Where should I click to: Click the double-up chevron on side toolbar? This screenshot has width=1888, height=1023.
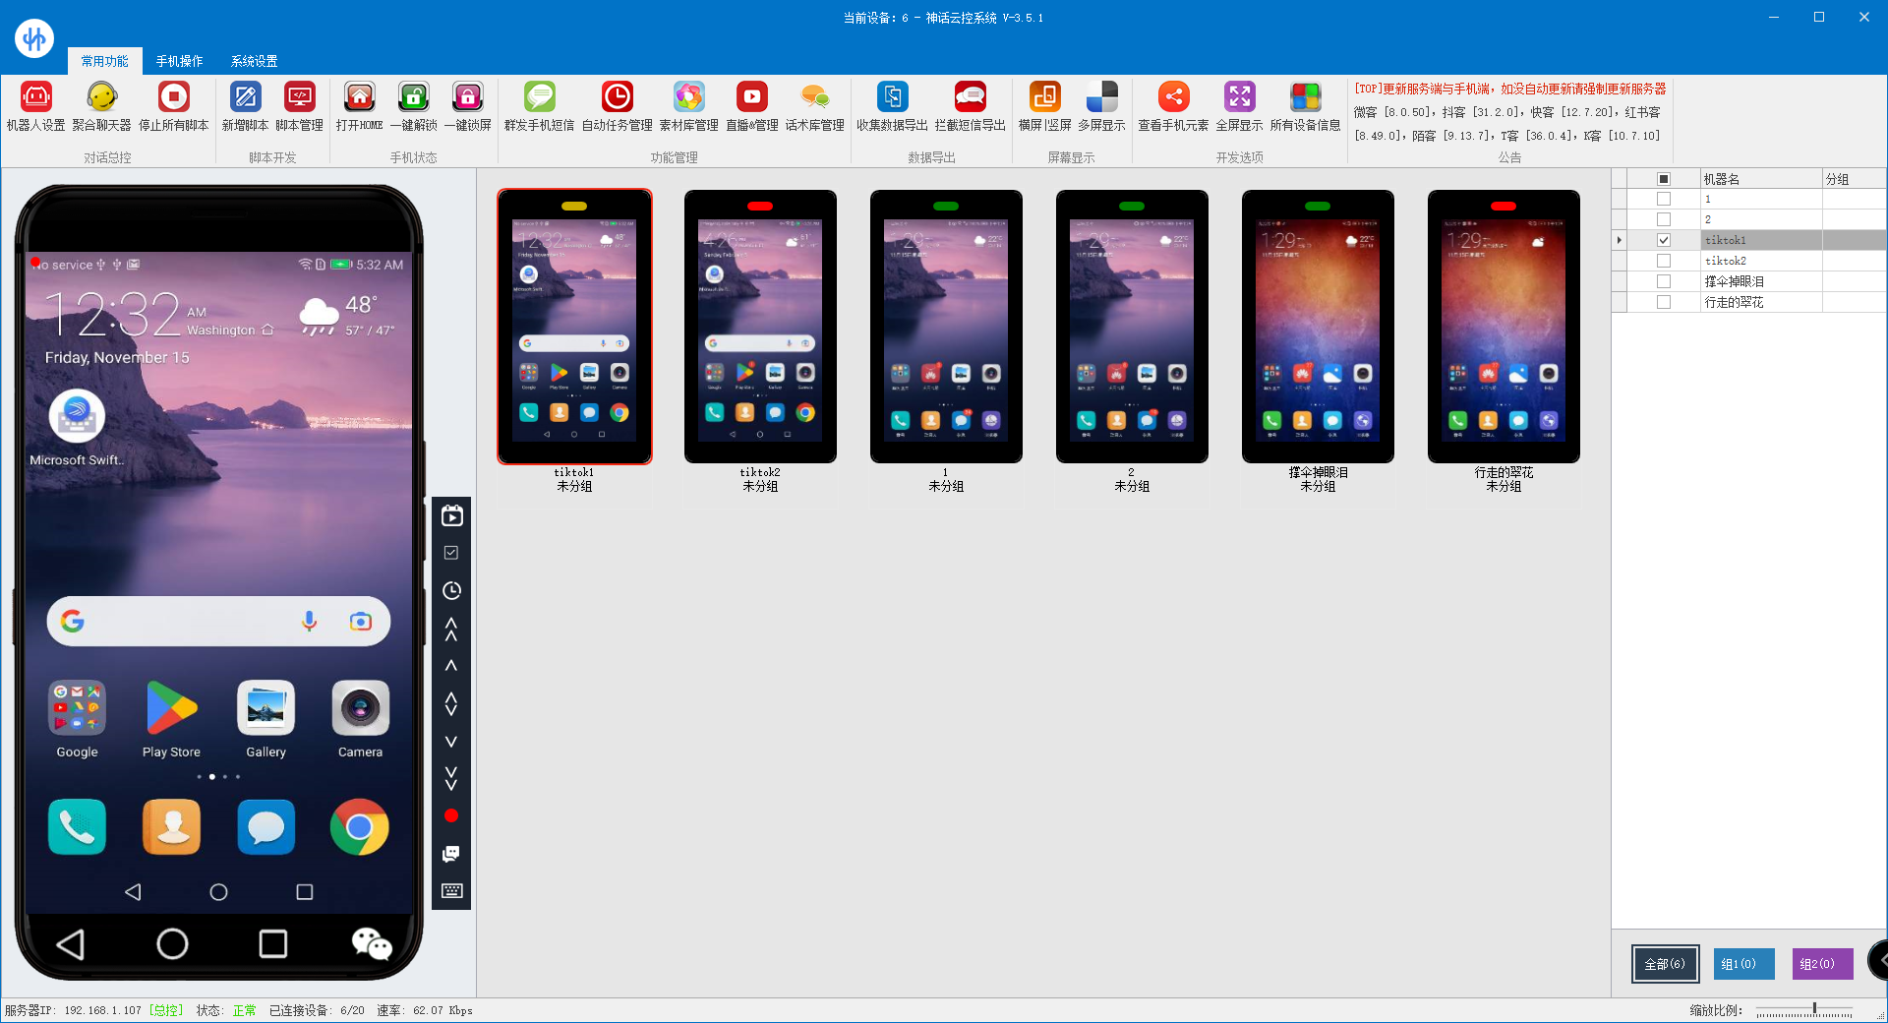coord(451,629)
